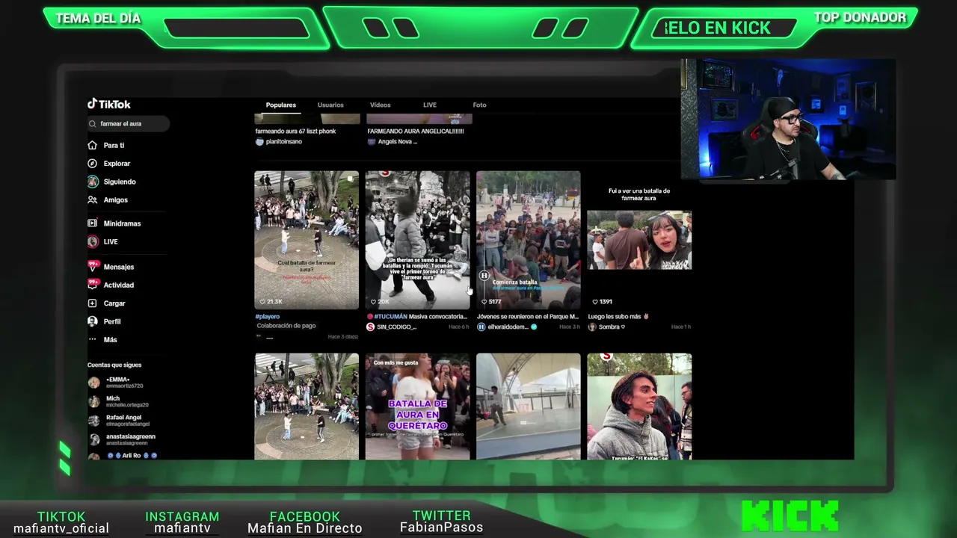
Task: Click the Cargar plus icon
Action: 93,303
